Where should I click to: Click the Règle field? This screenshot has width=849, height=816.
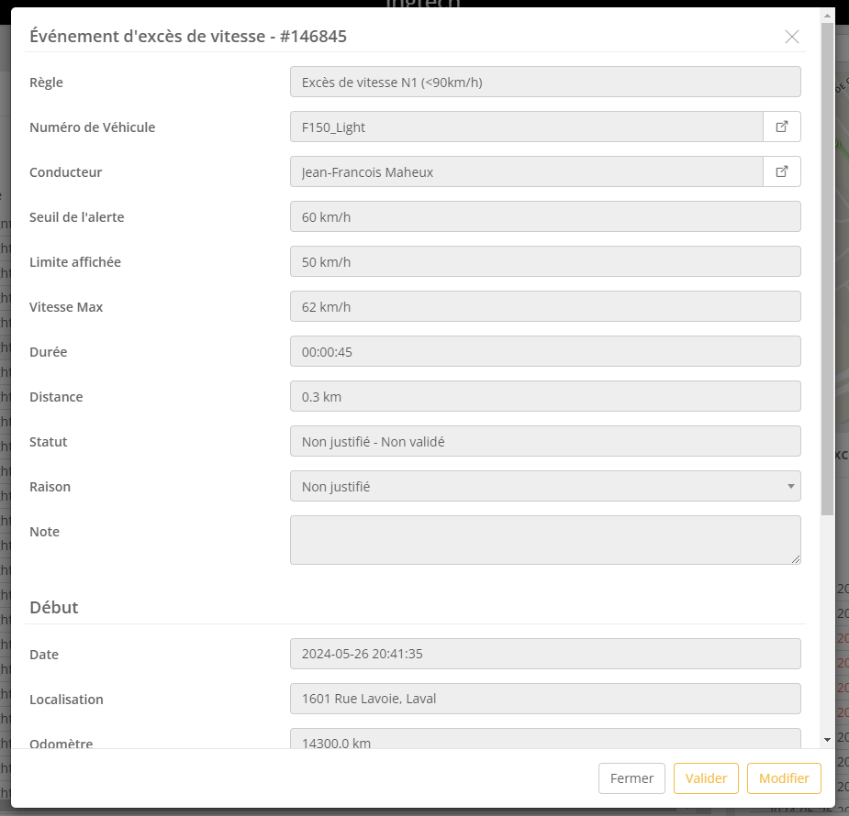pos(544,82)
